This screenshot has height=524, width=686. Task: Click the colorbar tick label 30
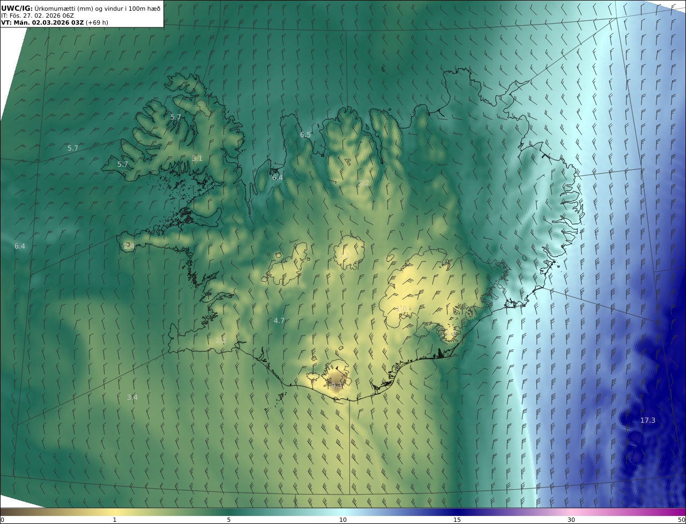[571, 520]
